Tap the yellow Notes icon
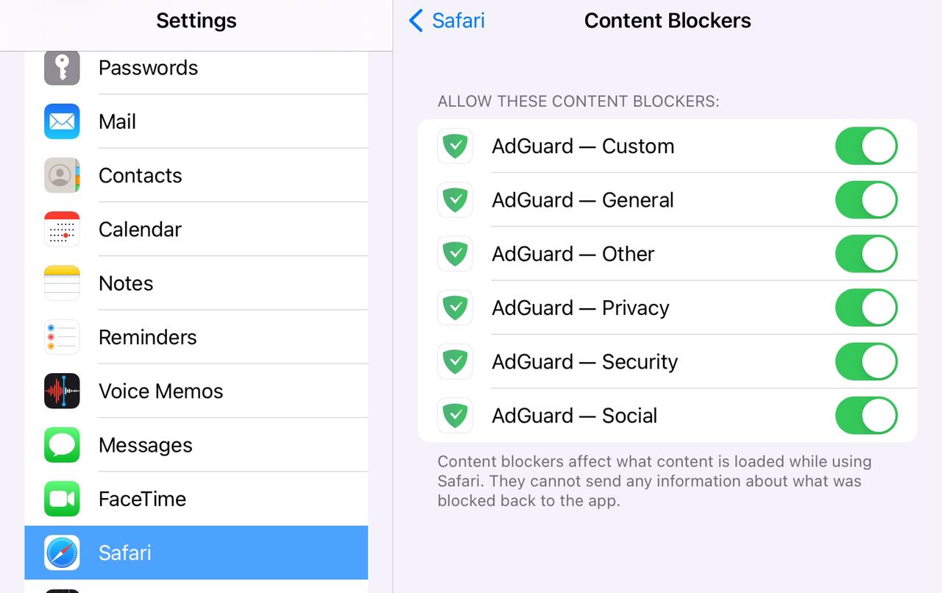942x593 pixels. (62, 283)
